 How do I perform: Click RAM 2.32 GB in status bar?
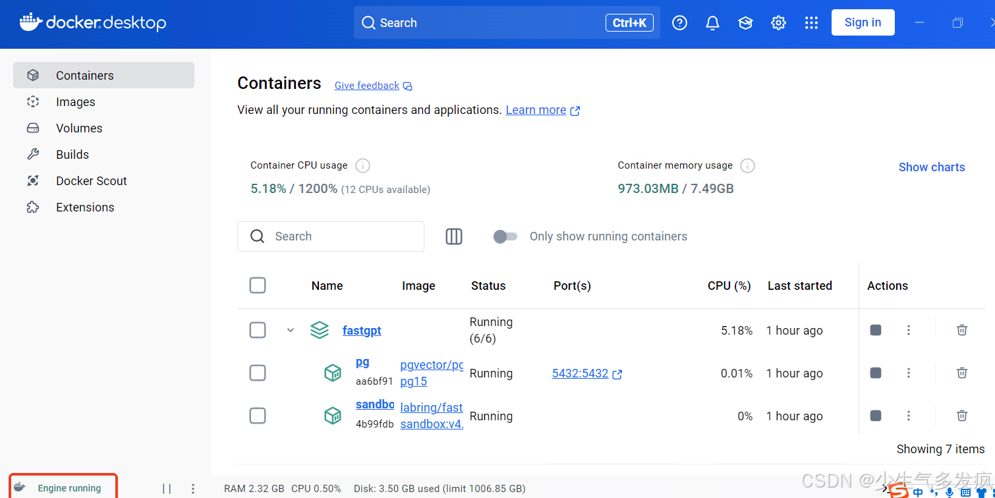pos(254,489)
